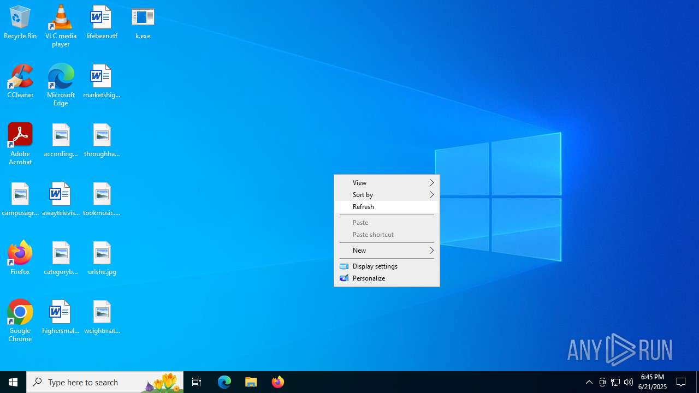The height and width of the screenshot is (393, 699).
Task: Select the categoryb... image file
Action: [x=61, y=259]
